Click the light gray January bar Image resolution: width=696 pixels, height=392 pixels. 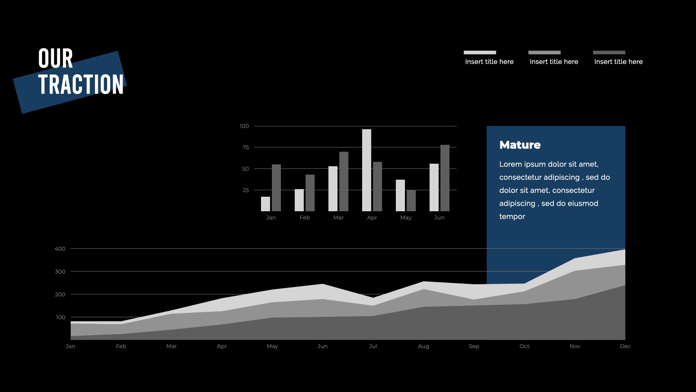tap(265, 204)
